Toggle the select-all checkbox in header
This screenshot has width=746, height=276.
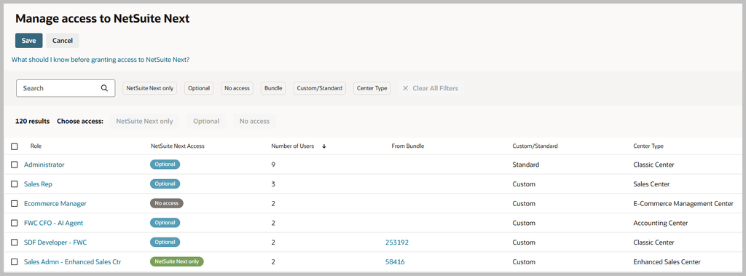[15, 146]
